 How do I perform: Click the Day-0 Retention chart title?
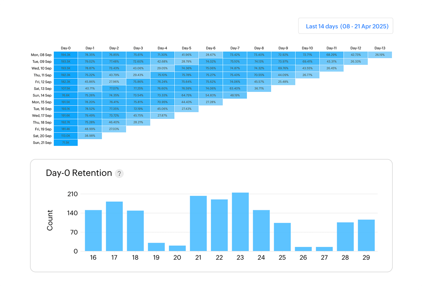click(79, 173)
